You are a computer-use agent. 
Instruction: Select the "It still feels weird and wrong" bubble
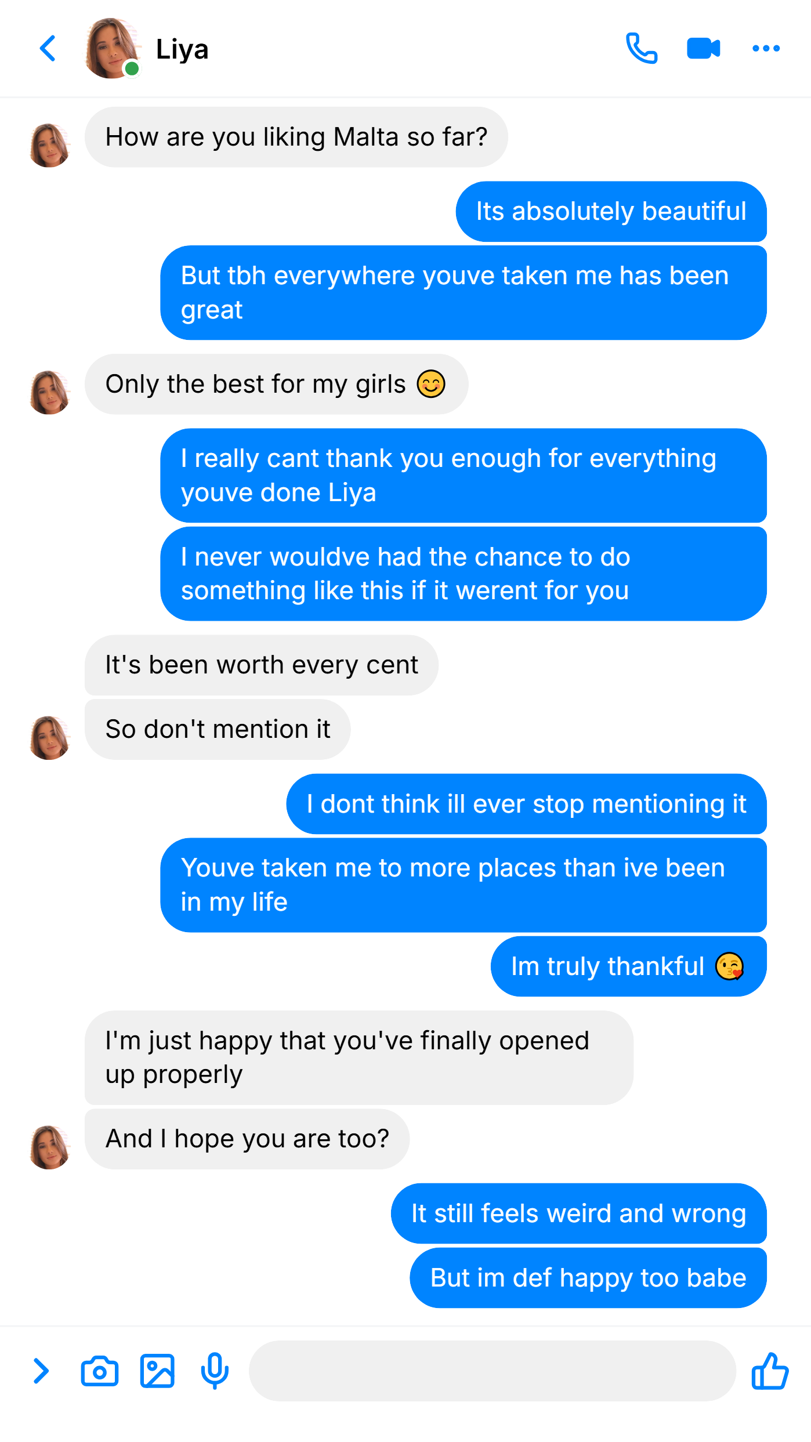(579, 1213)
